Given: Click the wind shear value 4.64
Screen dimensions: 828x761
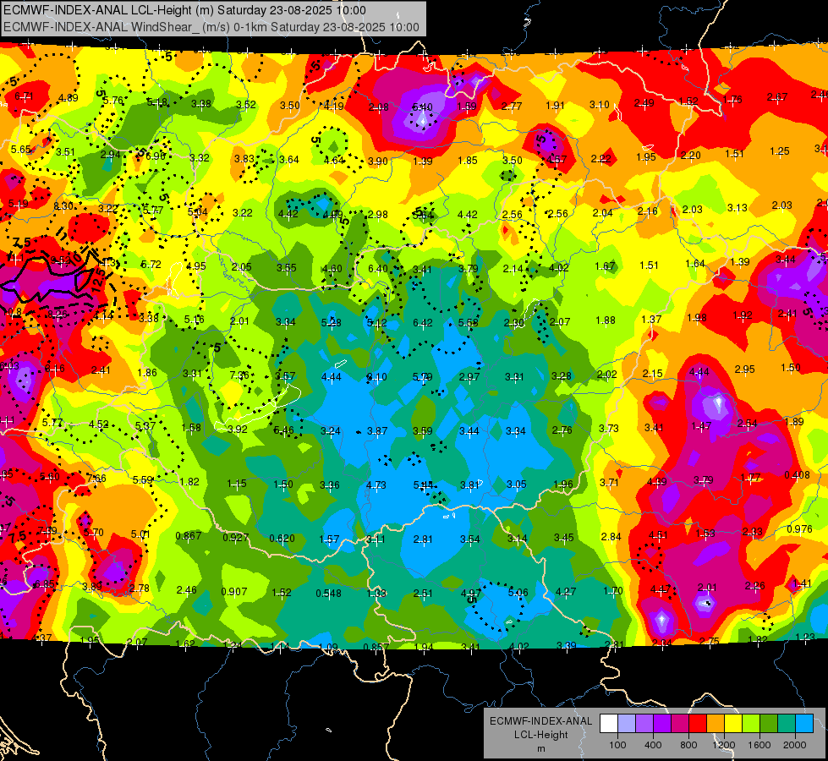Looking at the screenshot, I should pyautogui.click(x=334, y=160).
